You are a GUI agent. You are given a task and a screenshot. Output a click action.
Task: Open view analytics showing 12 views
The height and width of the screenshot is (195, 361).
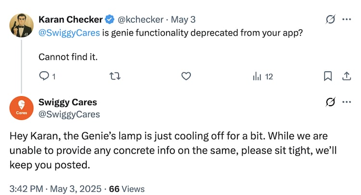pyautogui.click(x=262, y=76)
